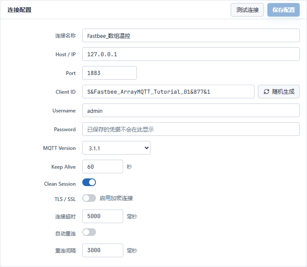Click the Client ID label

[x=66, y=92]
